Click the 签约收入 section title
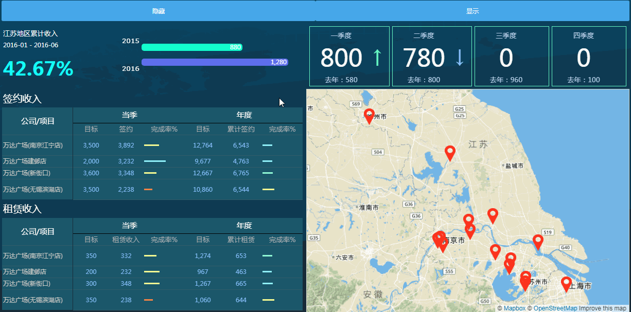The width and height of the screenshot is (631, 312). 22,99
